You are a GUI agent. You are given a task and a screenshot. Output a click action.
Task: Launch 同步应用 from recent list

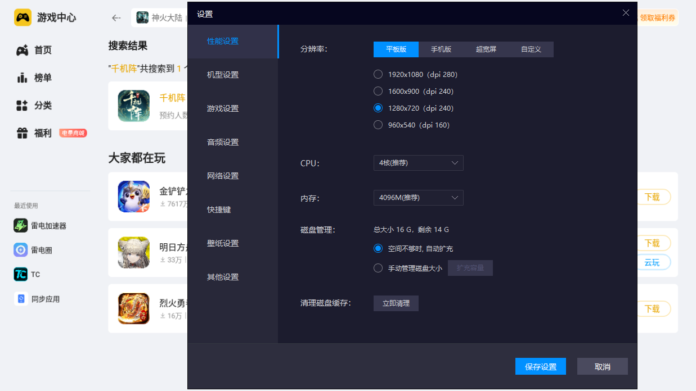[x=37, y=299]
